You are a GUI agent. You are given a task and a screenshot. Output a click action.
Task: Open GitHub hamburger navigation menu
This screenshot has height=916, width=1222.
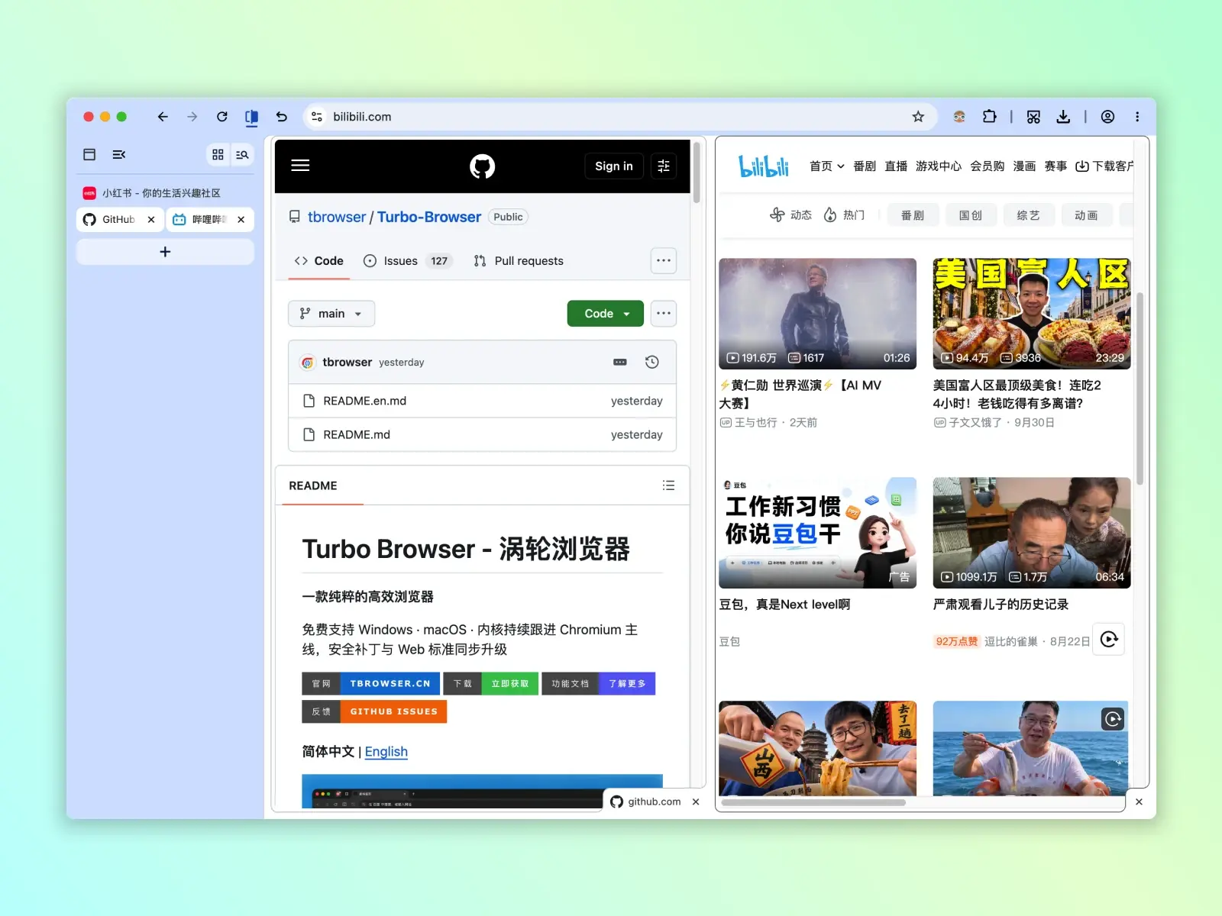pos(300,166)
